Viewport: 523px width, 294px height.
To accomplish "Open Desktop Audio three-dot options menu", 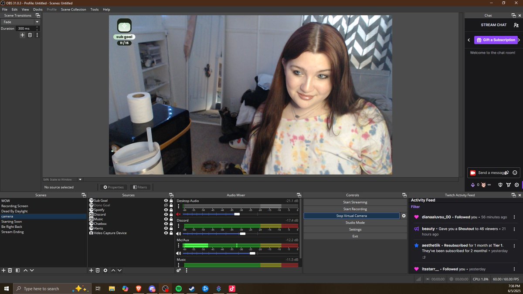I will pyautogui.click(x=179, y=206).
